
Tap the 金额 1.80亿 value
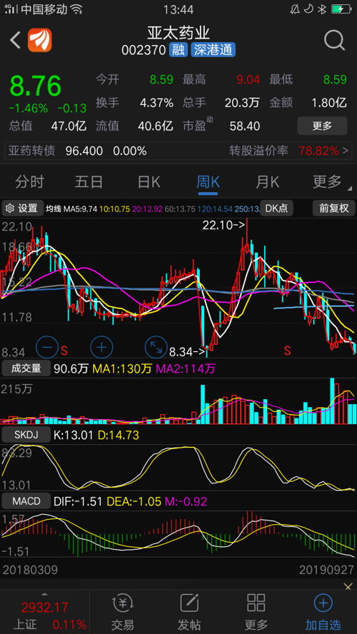328,103
